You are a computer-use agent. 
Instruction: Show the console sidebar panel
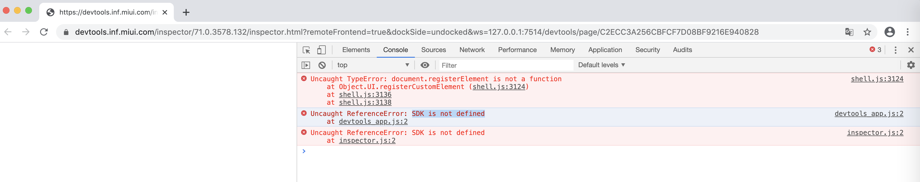coord(306,65)
